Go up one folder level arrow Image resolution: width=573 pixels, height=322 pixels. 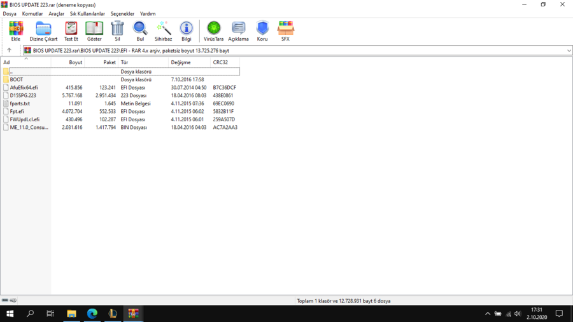(x=9, y=50)
